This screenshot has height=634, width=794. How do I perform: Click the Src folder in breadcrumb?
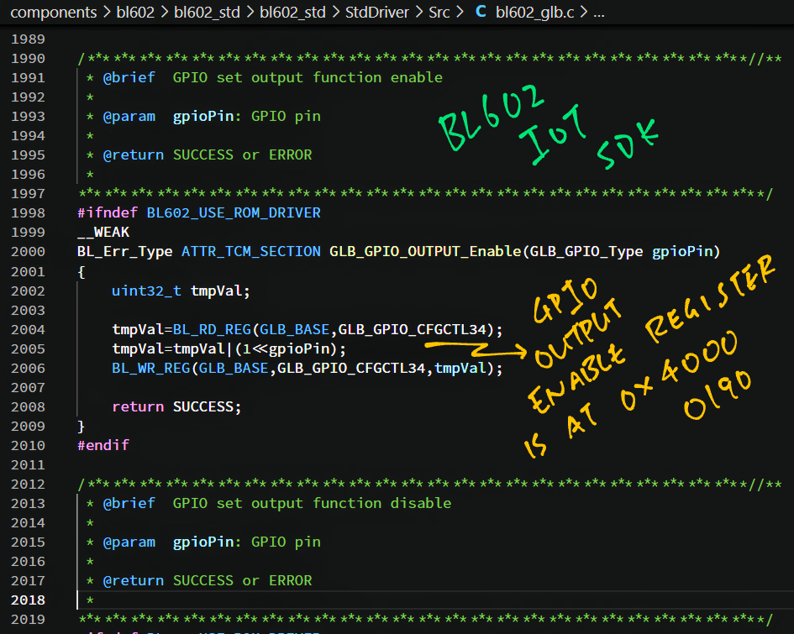point(439,13)
